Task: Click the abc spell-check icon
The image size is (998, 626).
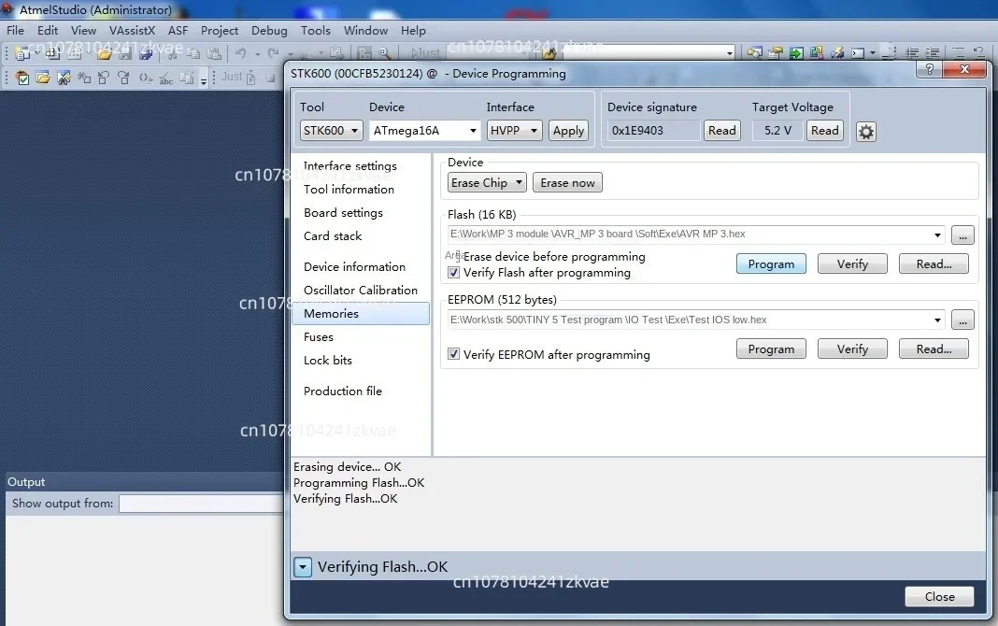Action: point(166,78)
